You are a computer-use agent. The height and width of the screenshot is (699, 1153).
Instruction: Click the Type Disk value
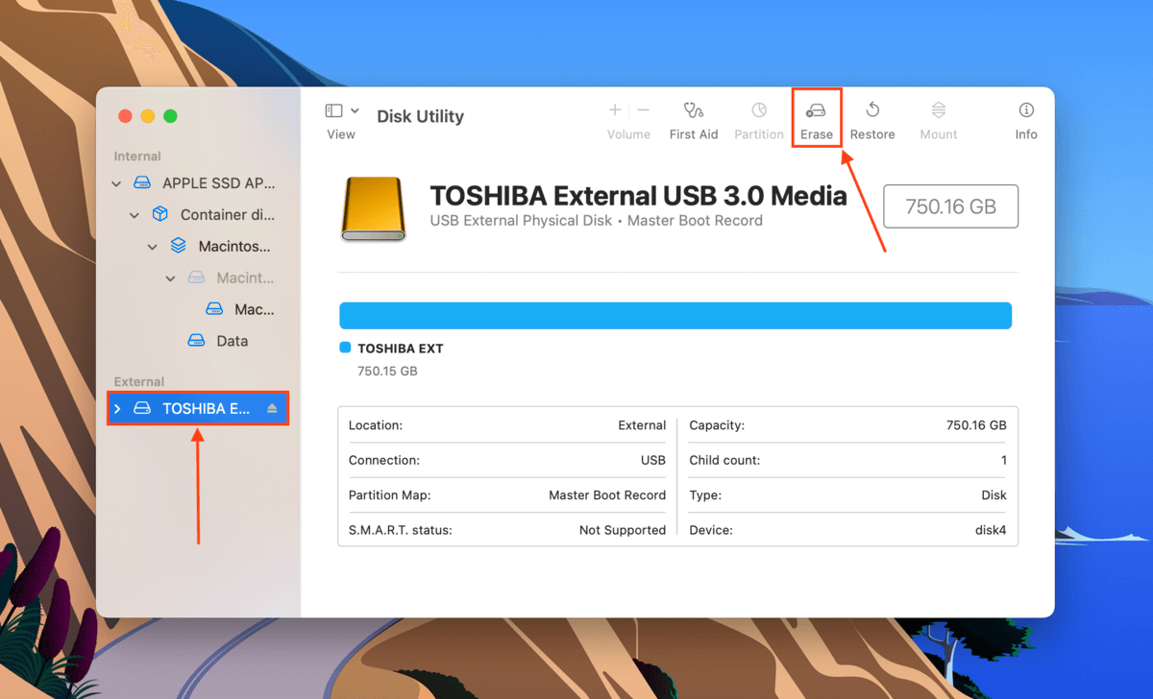(994, 495)
